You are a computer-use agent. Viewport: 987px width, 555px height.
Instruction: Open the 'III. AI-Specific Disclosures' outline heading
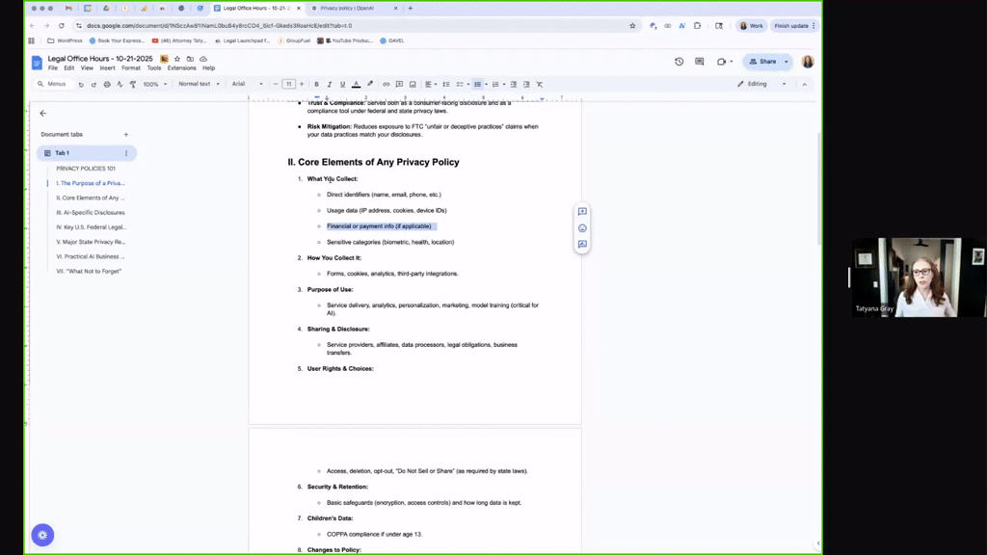pyautogui.click(x=92, y=212)
